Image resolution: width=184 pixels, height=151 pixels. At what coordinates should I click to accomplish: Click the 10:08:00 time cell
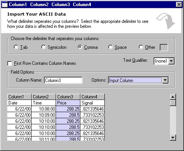click(44, 109)
